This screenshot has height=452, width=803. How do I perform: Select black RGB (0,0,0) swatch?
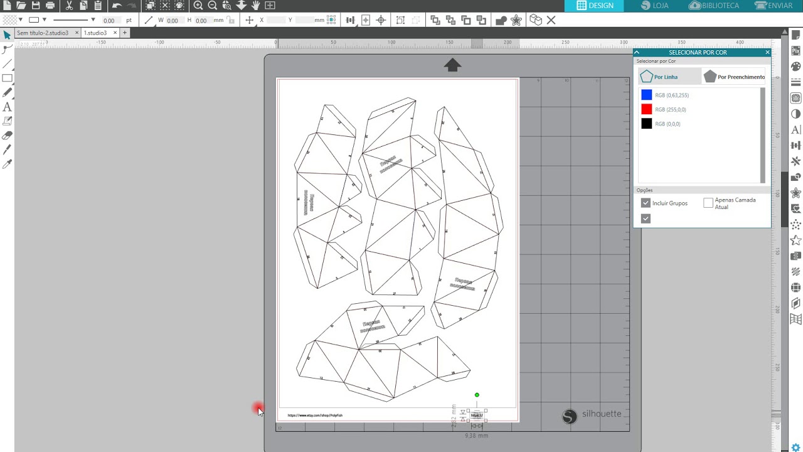pos(647,124)
